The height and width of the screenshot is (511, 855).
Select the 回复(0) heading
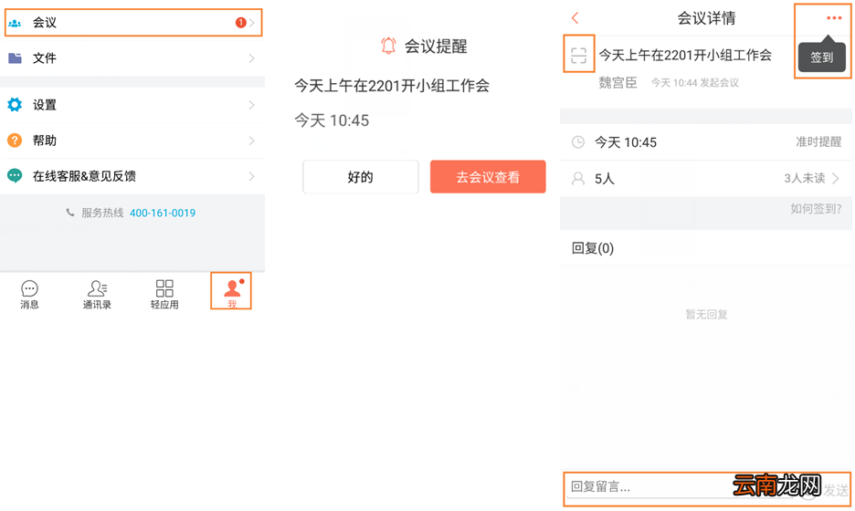click(593, 248)
